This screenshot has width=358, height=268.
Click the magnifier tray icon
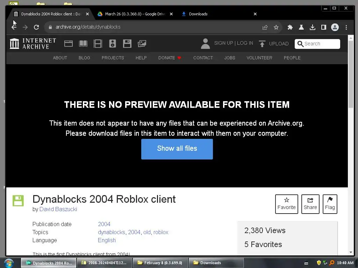pyautogui.click(x=332, y=263)
